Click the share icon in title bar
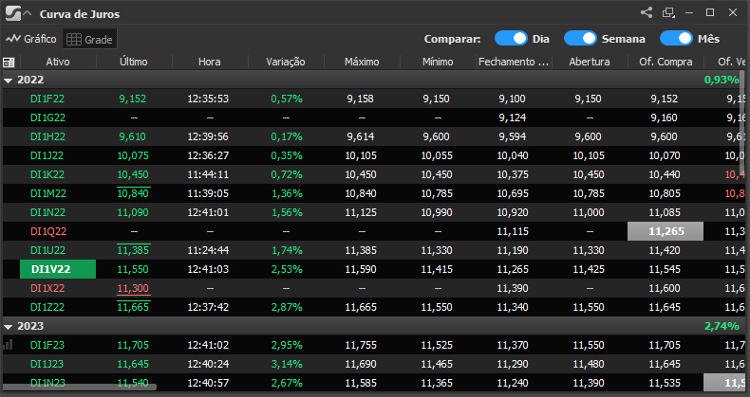Screen dimensions: 750x397 pos(647,13)
